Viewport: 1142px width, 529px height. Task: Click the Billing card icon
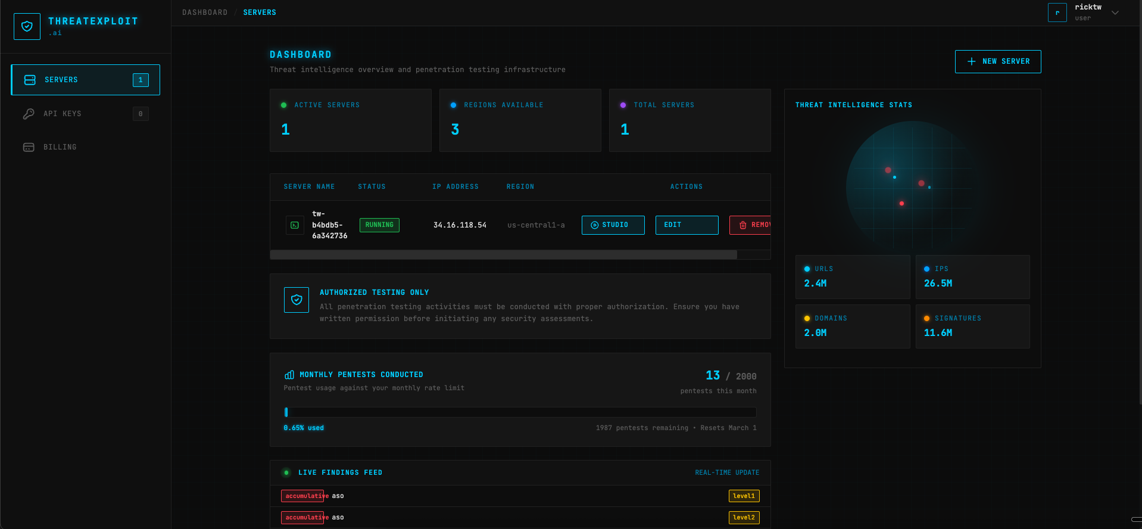29,147
